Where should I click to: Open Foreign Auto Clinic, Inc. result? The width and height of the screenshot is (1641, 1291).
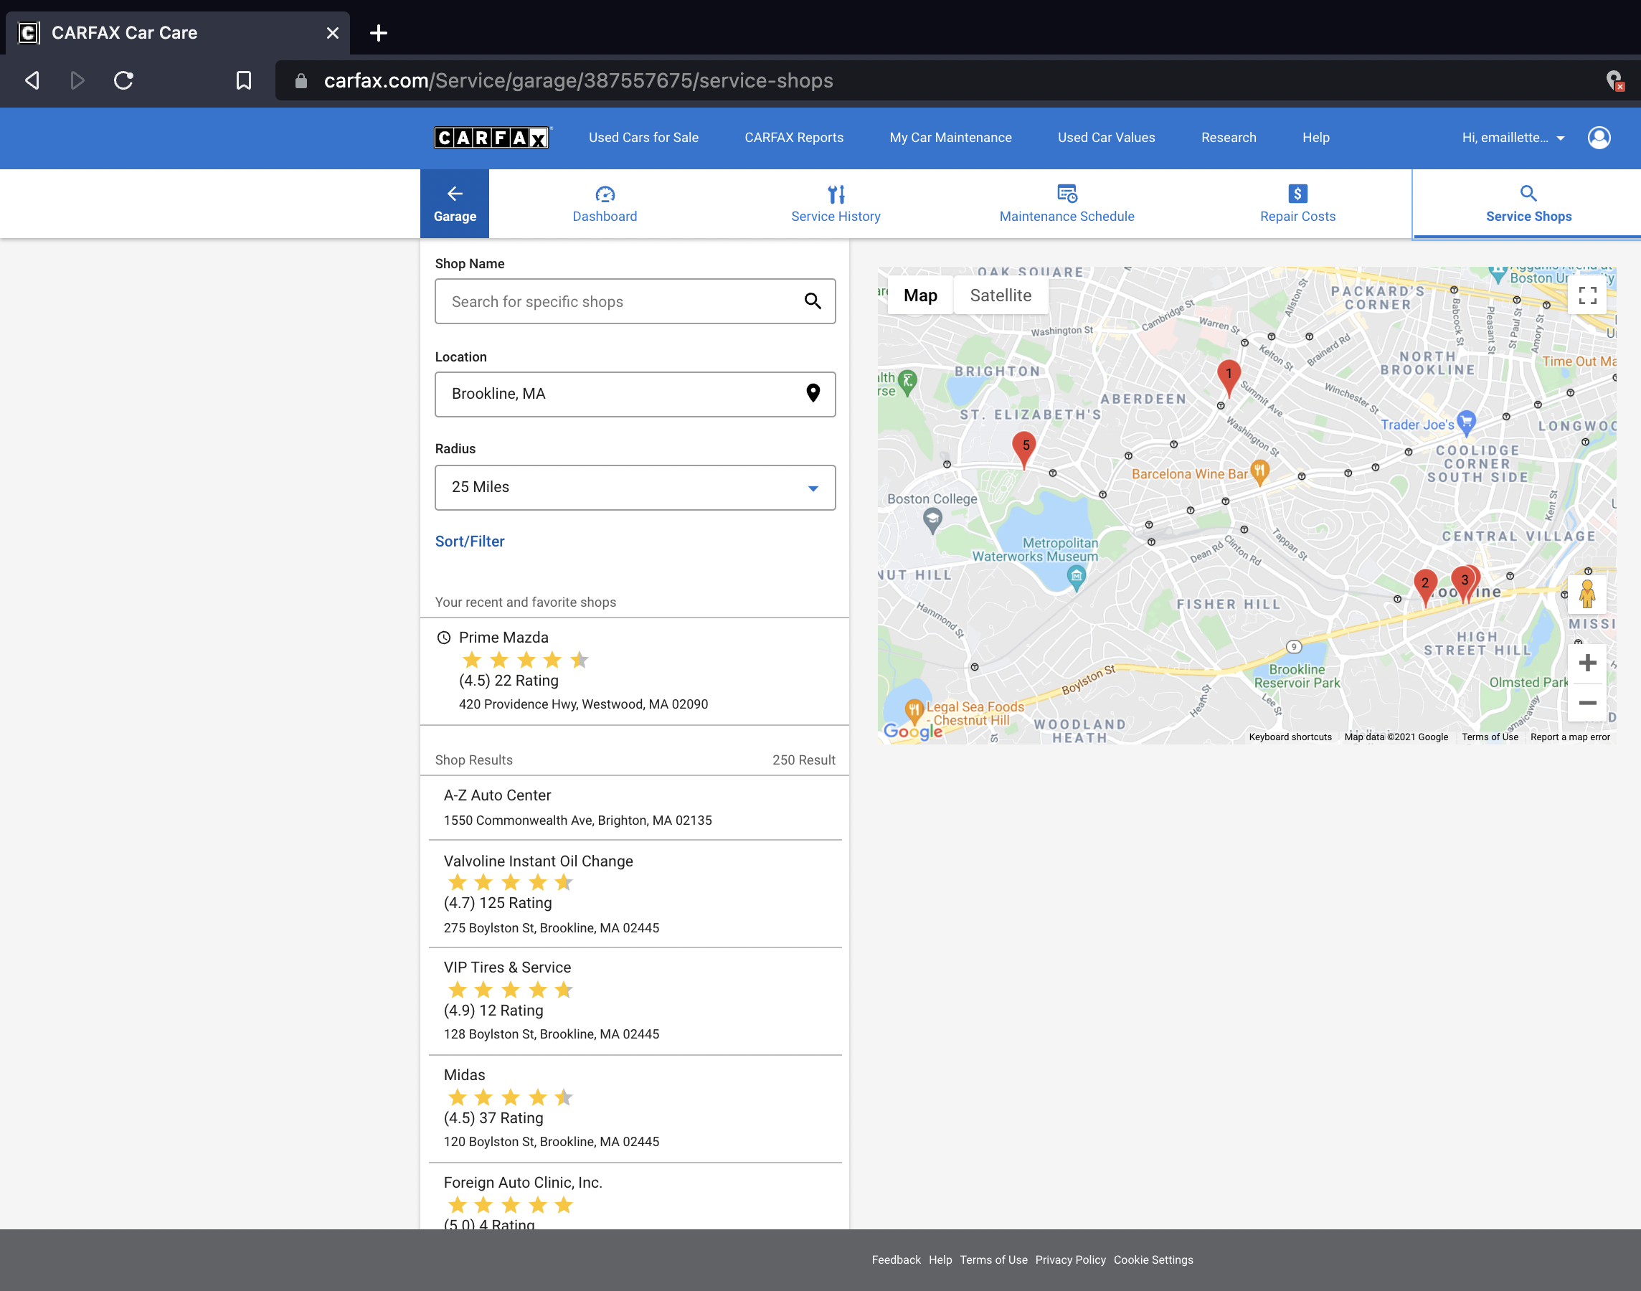[x=635, y=1196]
